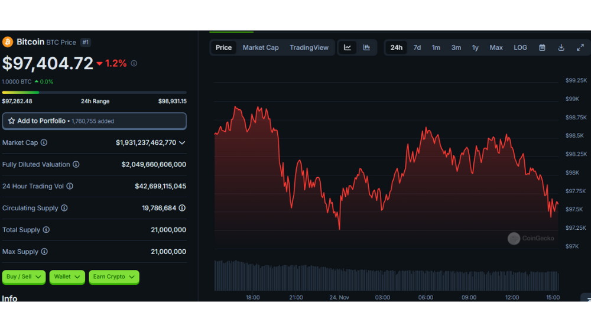Click the $97,404.72 price value
Screen dimensions: 591x332
[47, 63]
